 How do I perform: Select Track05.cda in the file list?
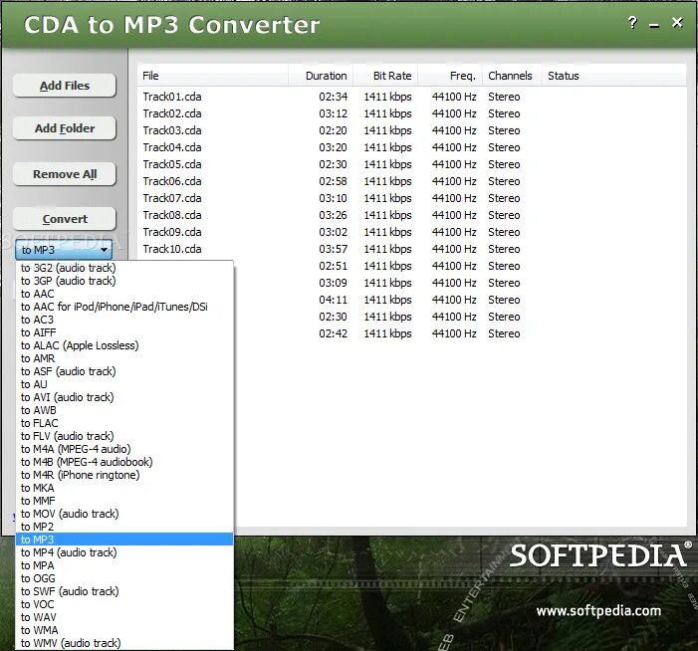(x=172, y=164)
